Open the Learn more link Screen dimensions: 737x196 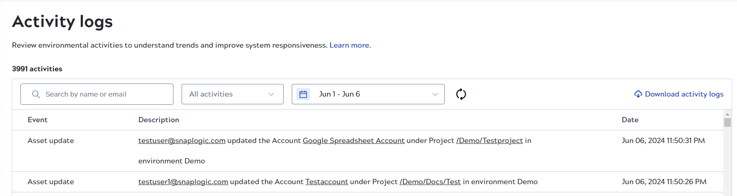click(349, 45)
